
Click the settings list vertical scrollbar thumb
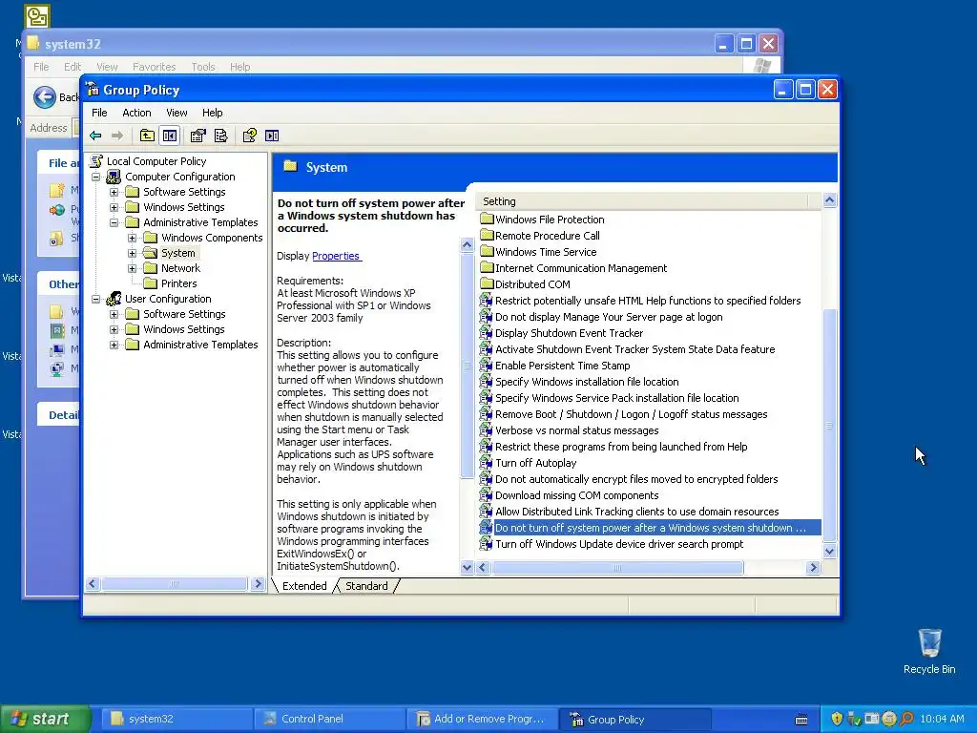click(x=829, y=424)
